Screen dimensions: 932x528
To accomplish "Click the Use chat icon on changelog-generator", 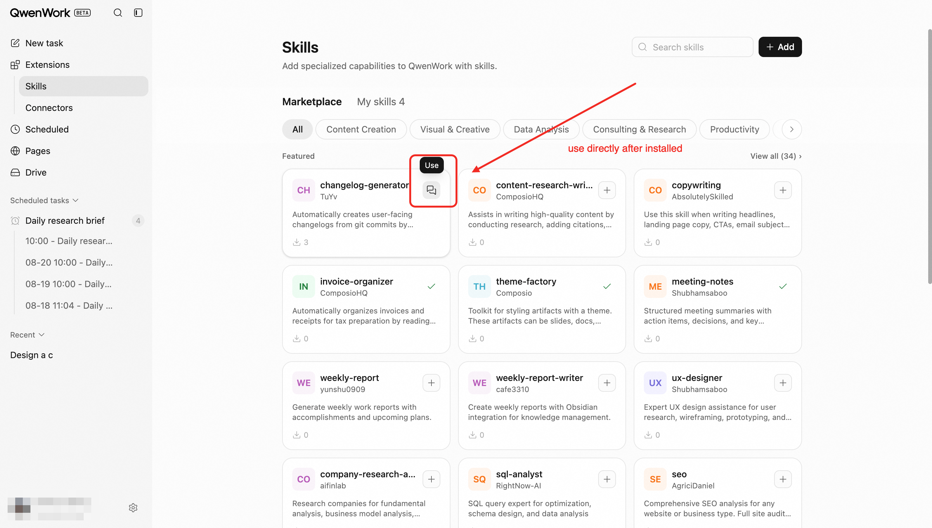I will (431, 190).
